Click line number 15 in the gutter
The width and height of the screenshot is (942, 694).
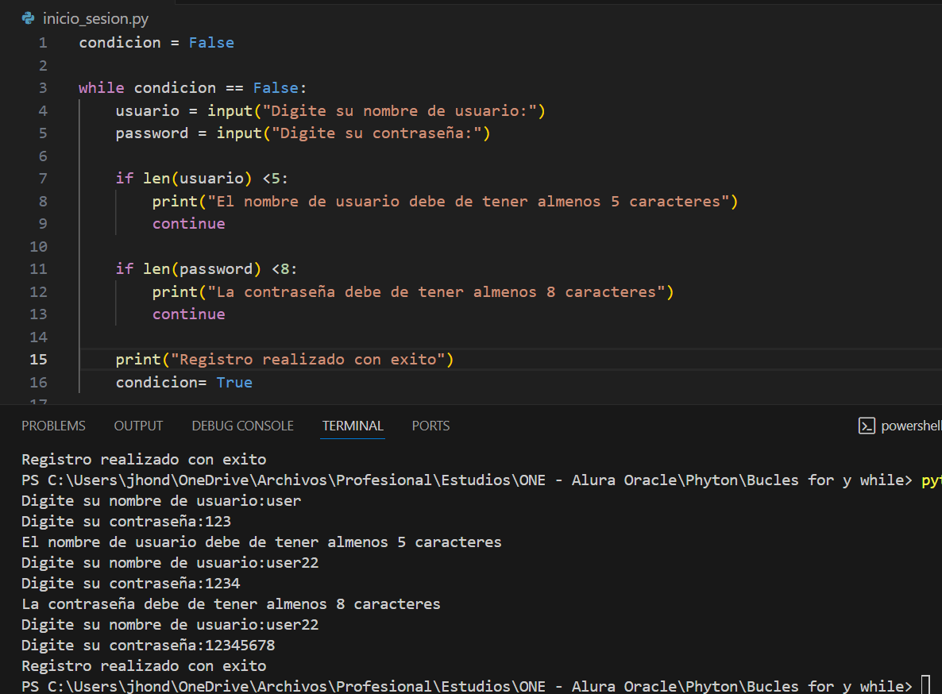click(38, 360)
